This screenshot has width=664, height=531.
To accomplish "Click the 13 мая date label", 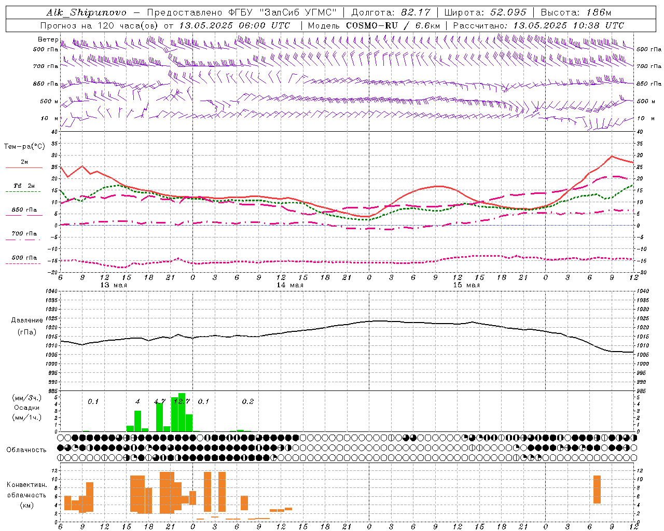I will (114, 285).
